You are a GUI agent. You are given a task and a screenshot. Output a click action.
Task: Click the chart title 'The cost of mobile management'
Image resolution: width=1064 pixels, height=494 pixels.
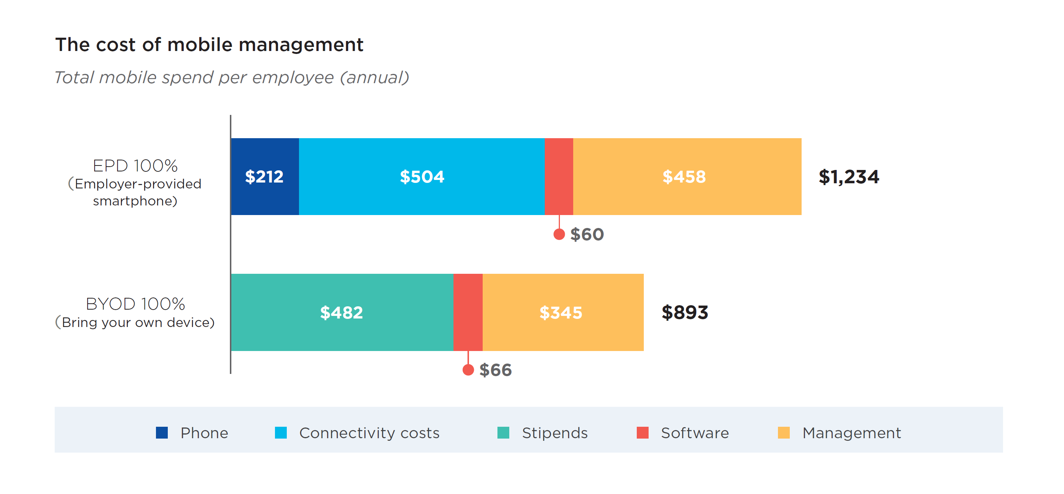coord(209,45)
